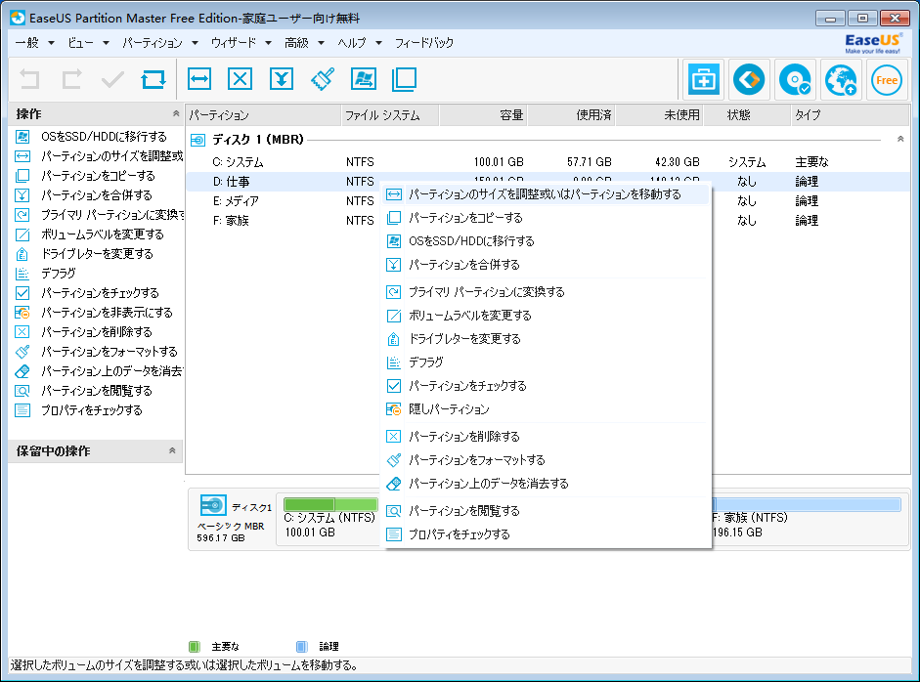
Task: Choose プロパティをチェックする in the context menu
Action: pyautogui.click(x=546, y=534)
